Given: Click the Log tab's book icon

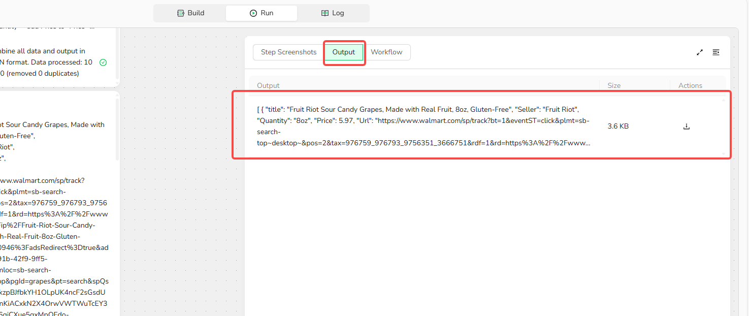Looking at the screenshot, I should pos(325,13).
